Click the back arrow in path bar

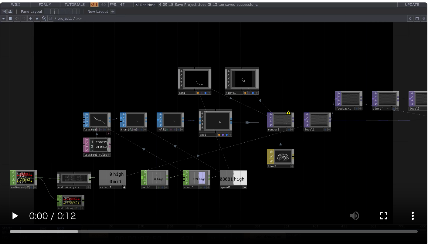(x=17, y=19)
